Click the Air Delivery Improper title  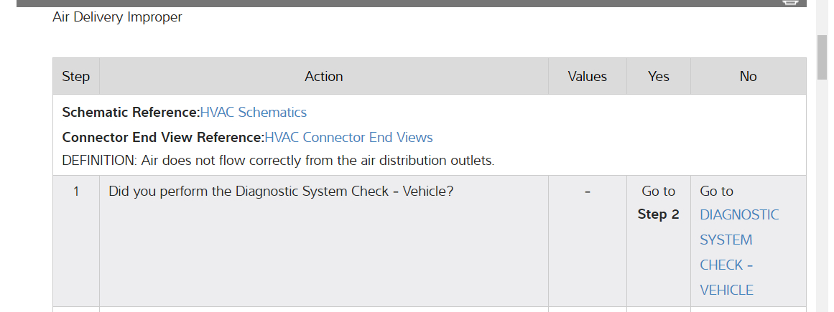117,17
